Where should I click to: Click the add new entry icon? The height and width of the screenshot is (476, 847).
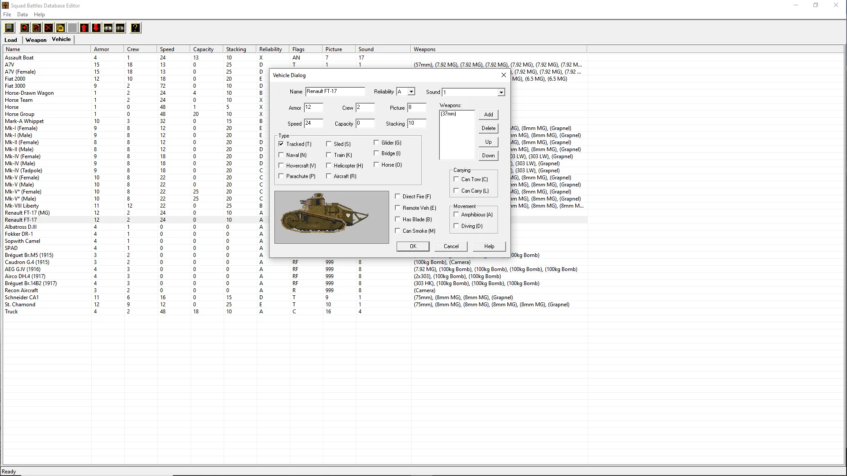click(25, 28)
